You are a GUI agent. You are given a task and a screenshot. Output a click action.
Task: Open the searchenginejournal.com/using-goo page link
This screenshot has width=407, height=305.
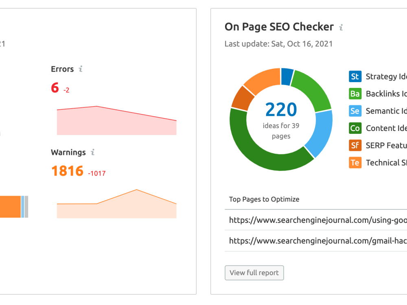tap(318, 220)
